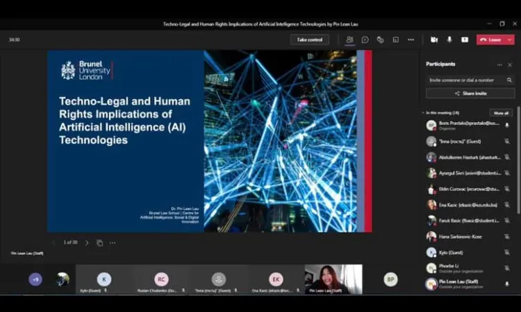The width and height of the screenshot is (521, 312).
Task: Open the reactions icon in toolbar
Action: pyautogui.click(x=380, y=40)
